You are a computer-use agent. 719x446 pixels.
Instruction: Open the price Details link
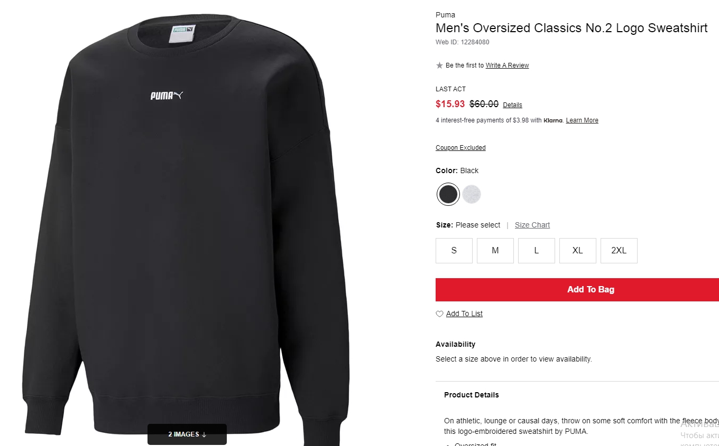pyautogui.click(x=512, y=105)
